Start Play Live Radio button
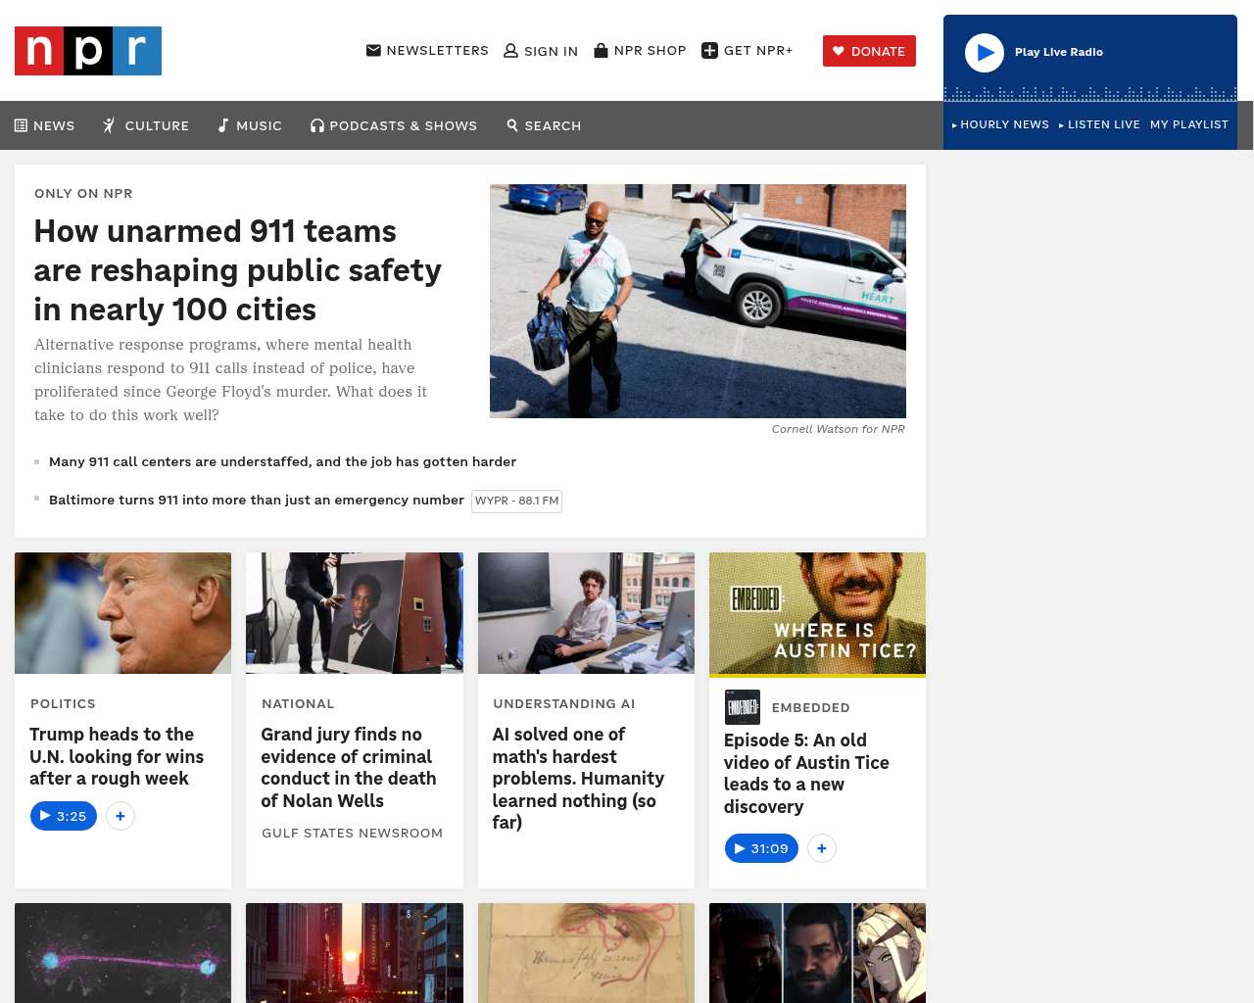Viewport: 1254px width, 1003px height. click(985, 53)
